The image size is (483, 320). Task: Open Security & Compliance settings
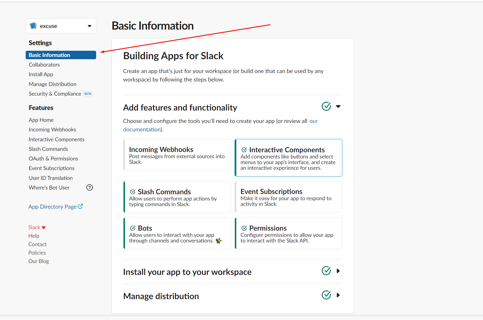pos(55,94)
